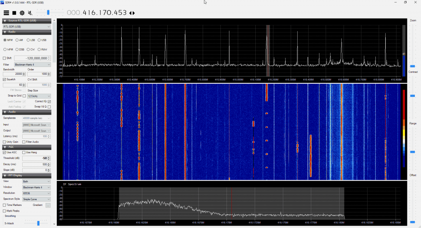The width and height of the screenshot is (421, 228).
Task: Select the AM demodulation mode
Action: (x=17, y=40)
